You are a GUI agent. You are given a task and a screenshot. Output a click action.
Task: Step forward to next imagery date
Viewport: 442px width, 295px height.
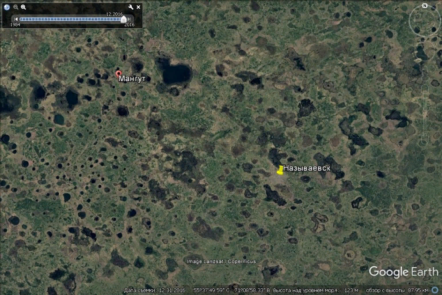tap(129, 19)
